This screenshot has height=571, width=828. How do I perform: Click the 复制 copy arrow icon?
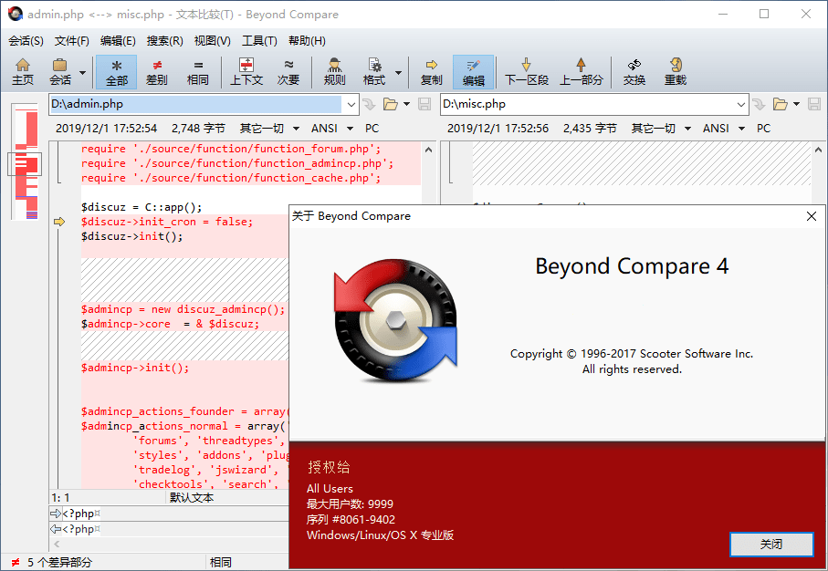click(x=432, y=72)
